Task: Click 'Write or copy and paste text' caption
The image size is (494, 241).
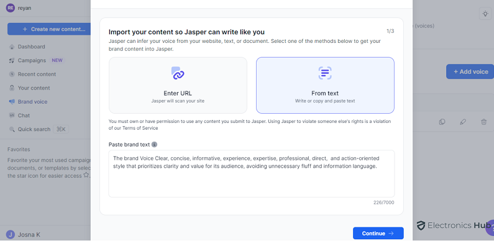Action: [x=325, y=101]
